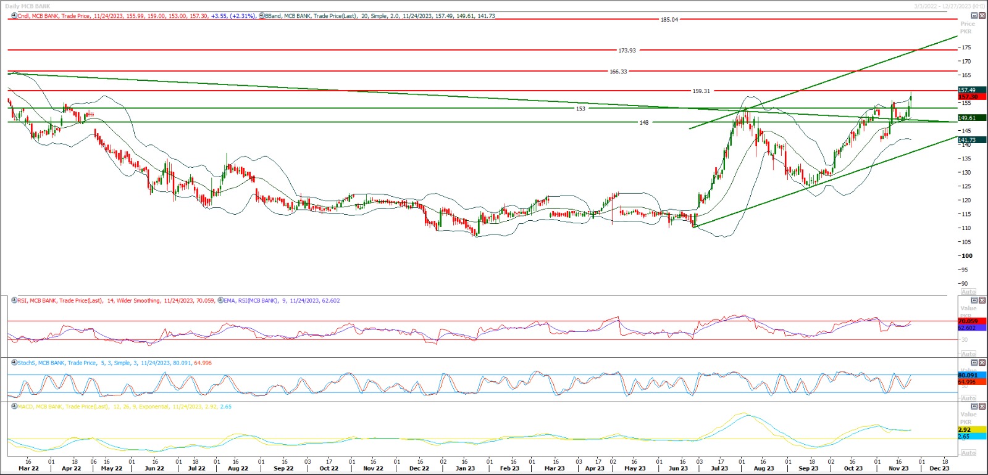Maximize the RSI indicator pane
Viewport: 988px width, 475px height.
point(974,300)
